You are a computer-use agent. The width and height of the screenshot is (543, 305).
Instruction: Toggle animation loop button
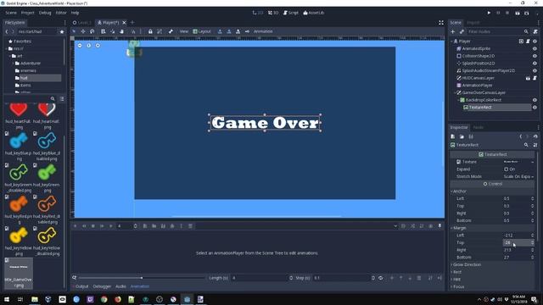381,278
